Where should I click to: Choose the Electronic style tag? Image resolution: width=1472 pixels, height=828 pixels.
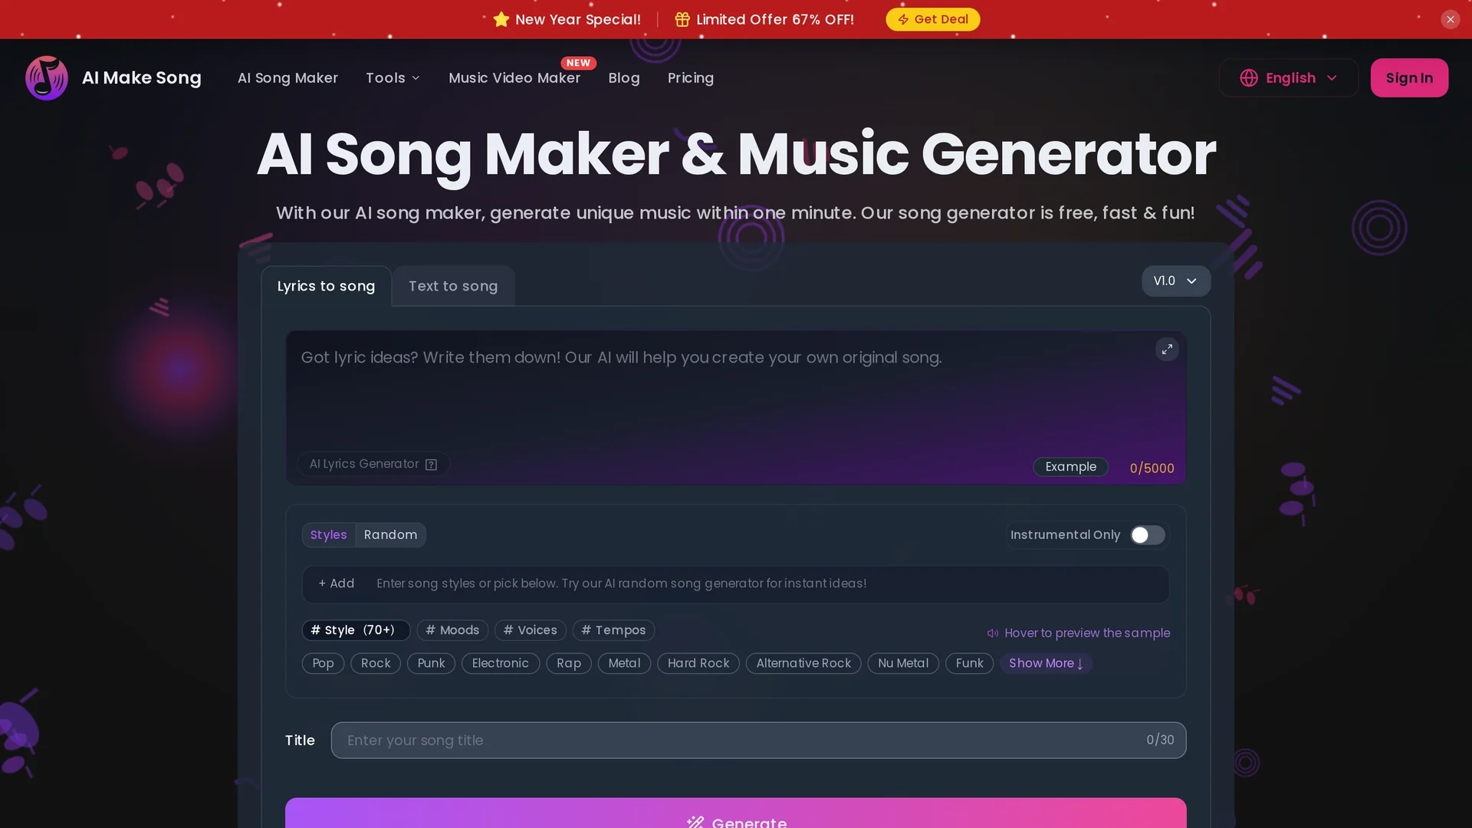(500, 663)
